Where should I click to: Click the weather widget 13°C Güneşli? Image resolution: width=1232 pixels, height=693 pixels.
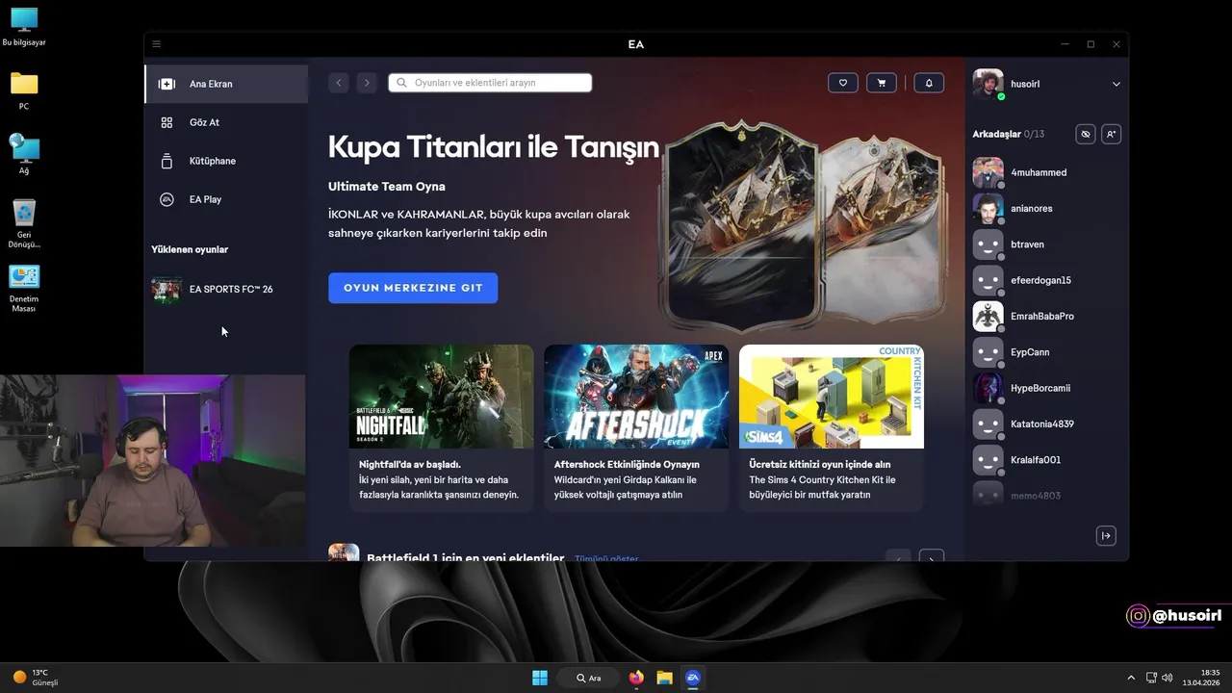coord(36,678)
